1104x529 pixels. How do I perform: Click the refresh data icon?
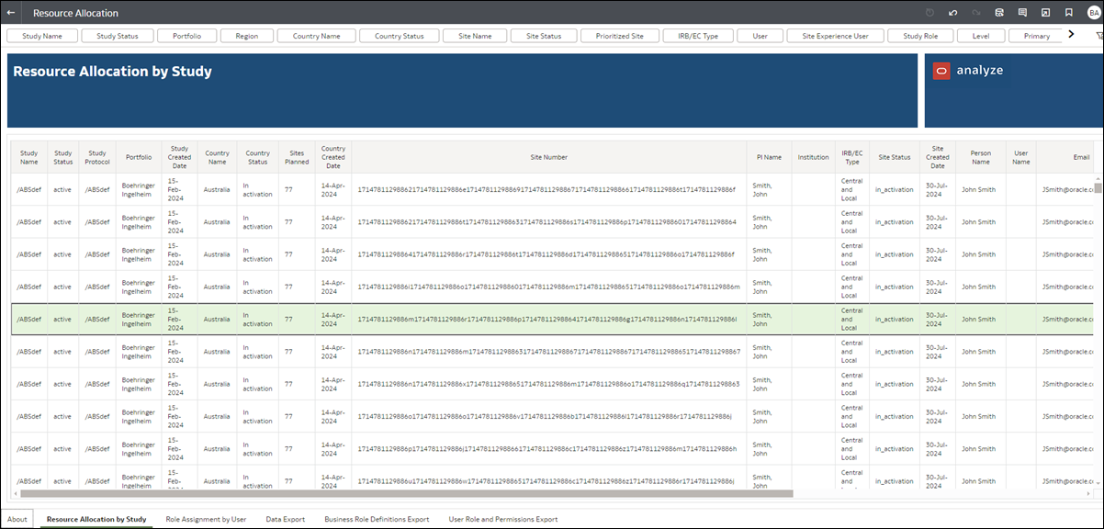pos(999,13)
